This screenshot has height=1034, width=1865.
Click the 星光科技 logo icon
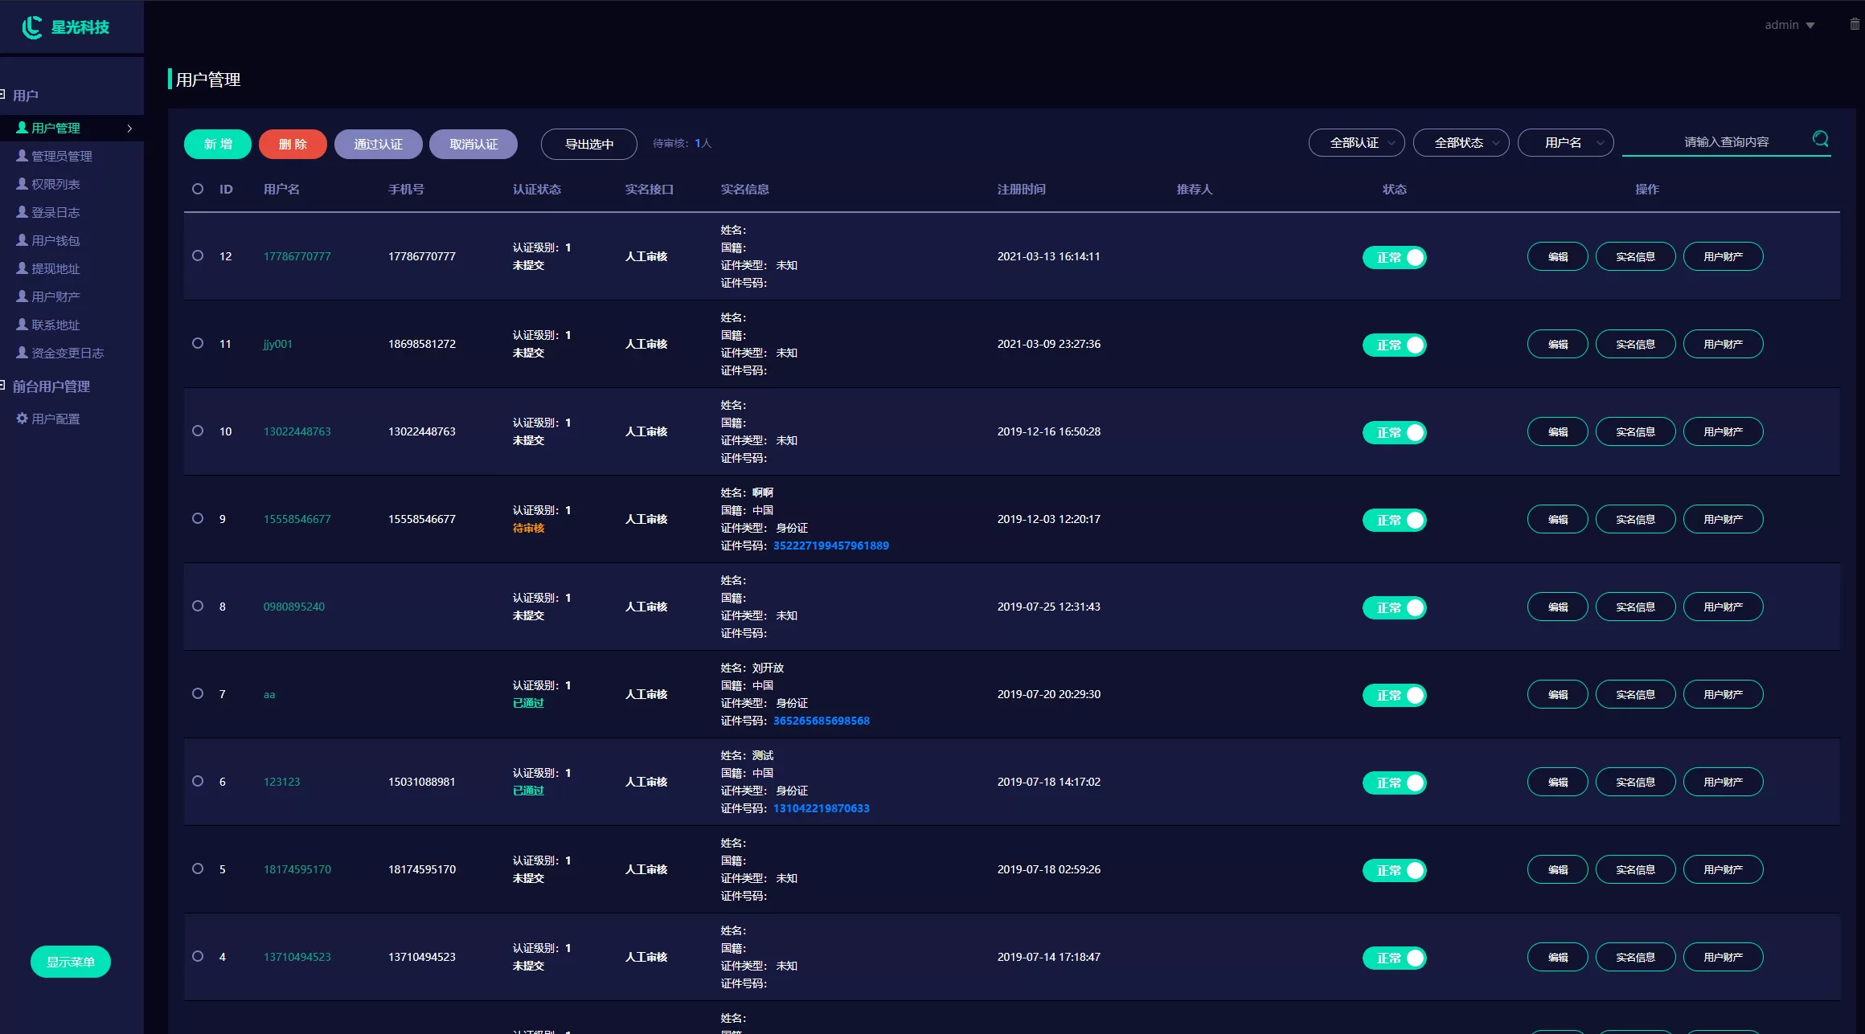(32, 27)
